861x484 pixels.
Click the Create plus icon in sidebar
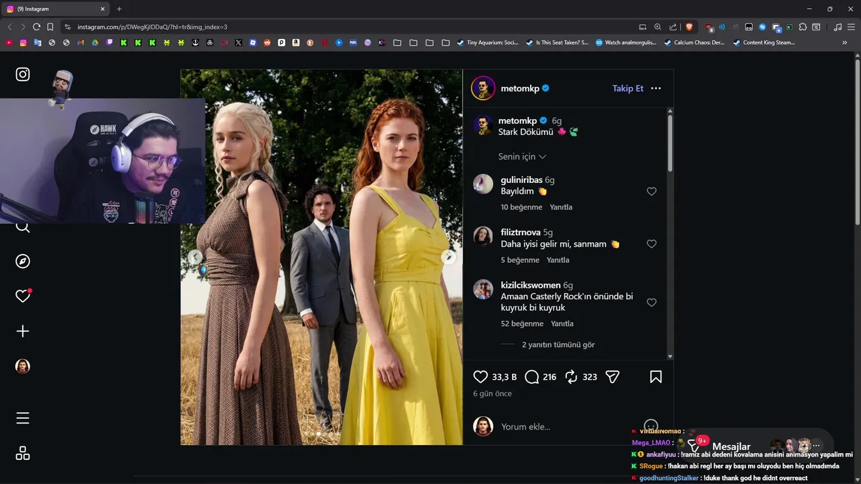pyautogui.click(x=23, y=331)
